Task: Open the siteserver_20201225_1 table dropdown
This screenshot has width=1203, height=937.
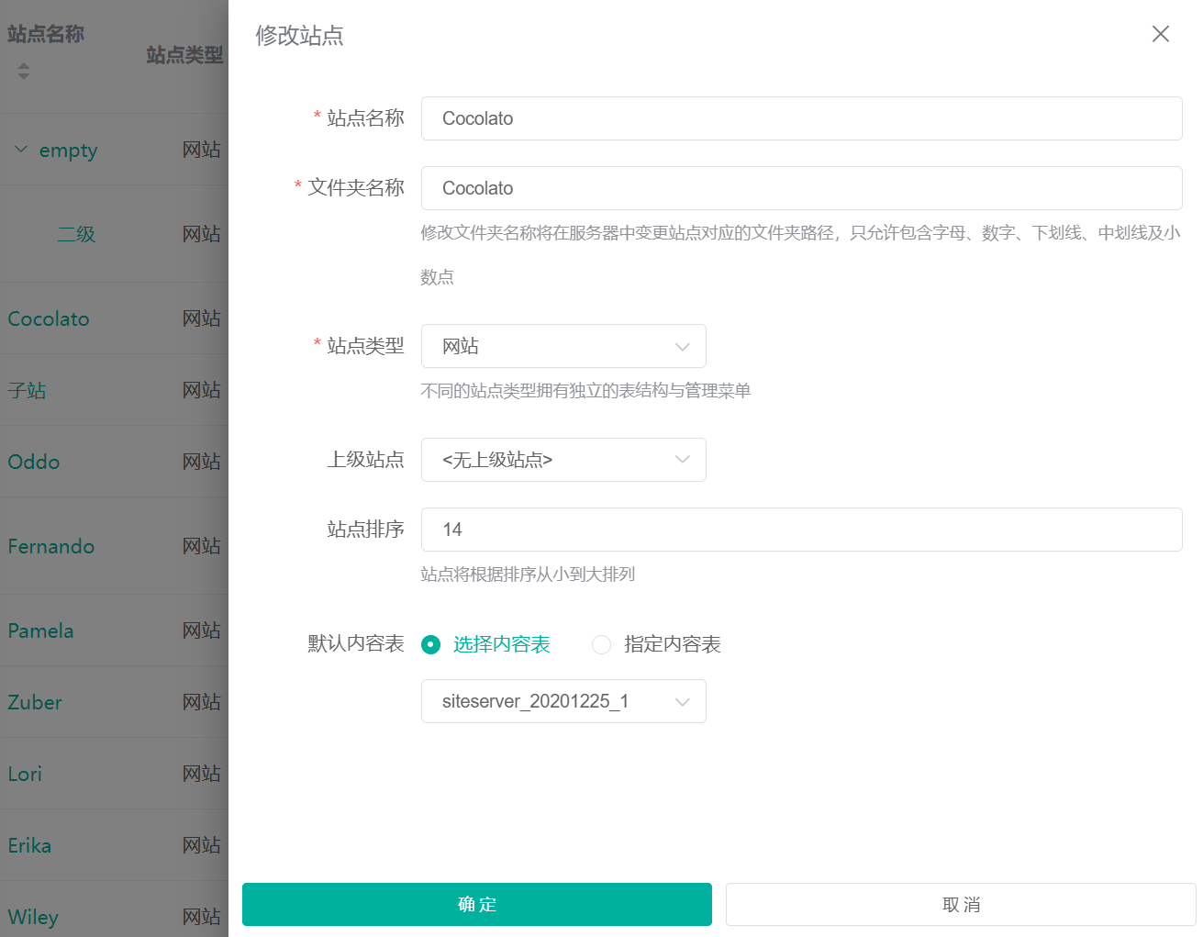Action: click(x=563, y=701)
